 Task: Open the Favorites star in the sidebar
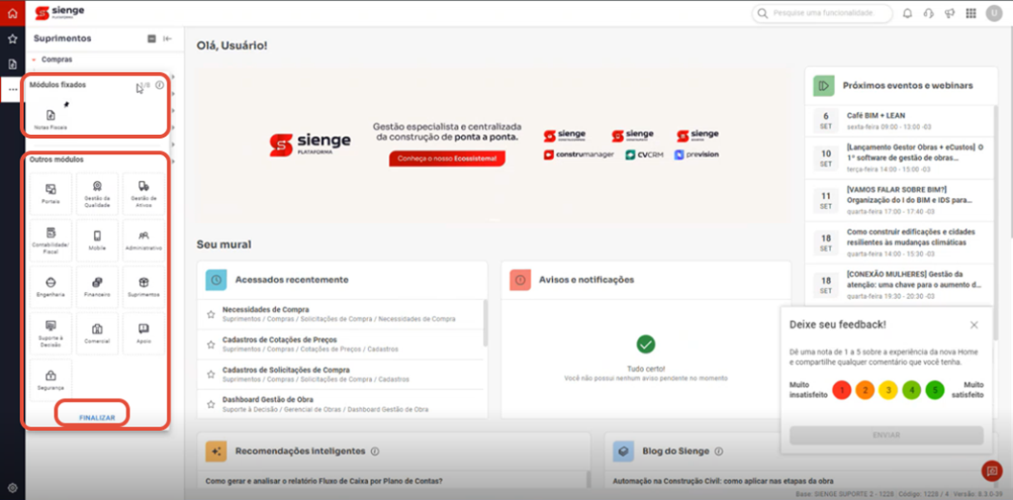[12, 38]
